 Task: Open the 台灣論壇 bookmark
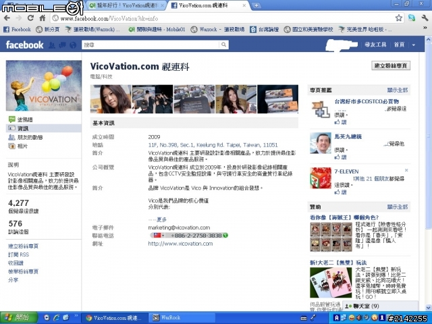pyautogui.click(x=265, y=29)
